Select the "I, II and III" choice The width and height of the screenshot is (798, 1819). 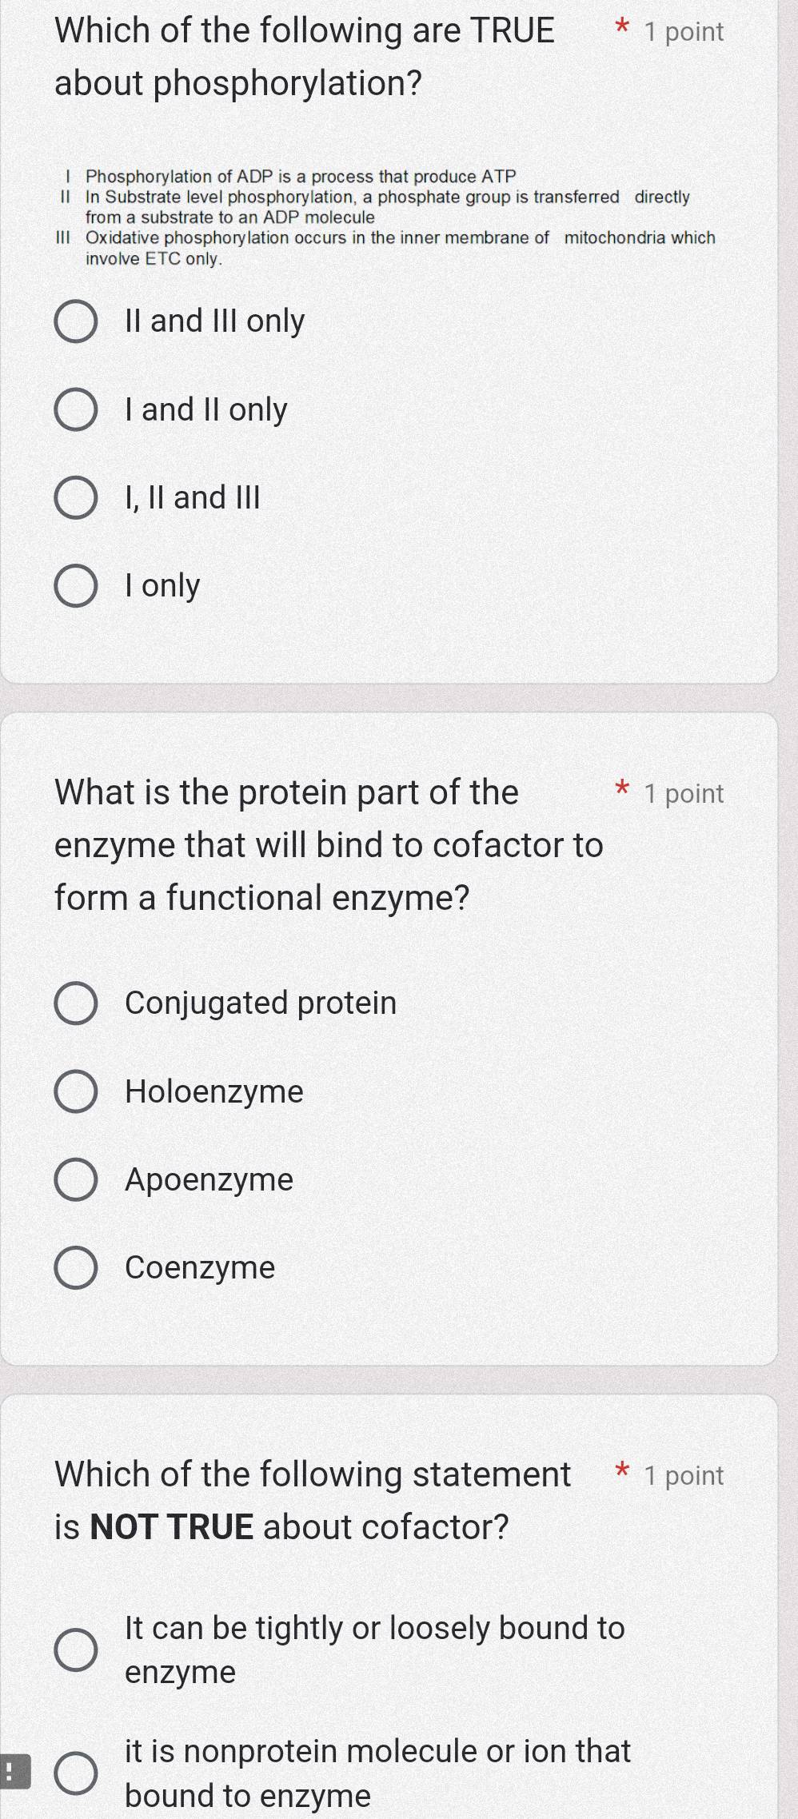[76, 498]
